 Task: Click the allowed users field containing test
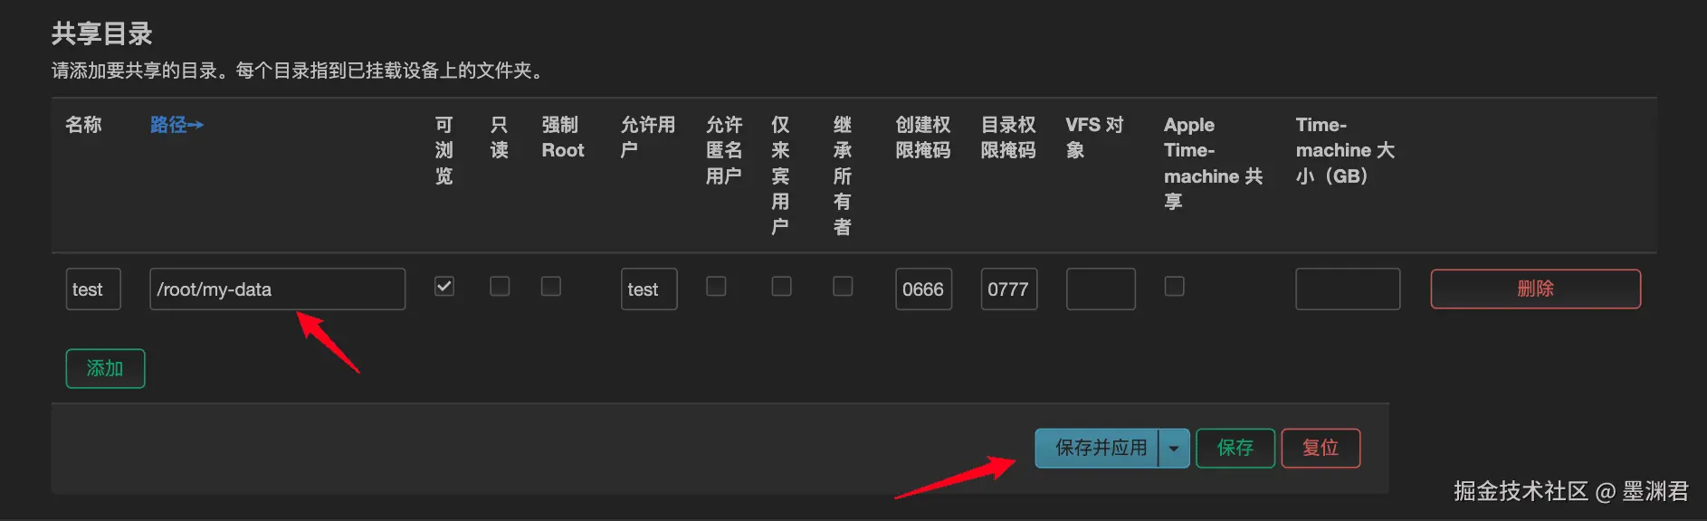[x=649, y=289]
